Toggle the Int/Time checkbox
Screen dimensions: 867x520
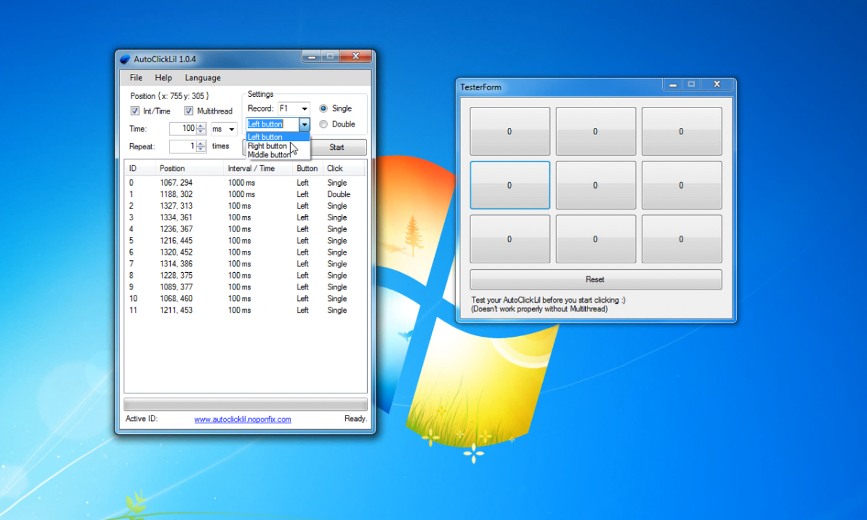click(x=135, y=111)
